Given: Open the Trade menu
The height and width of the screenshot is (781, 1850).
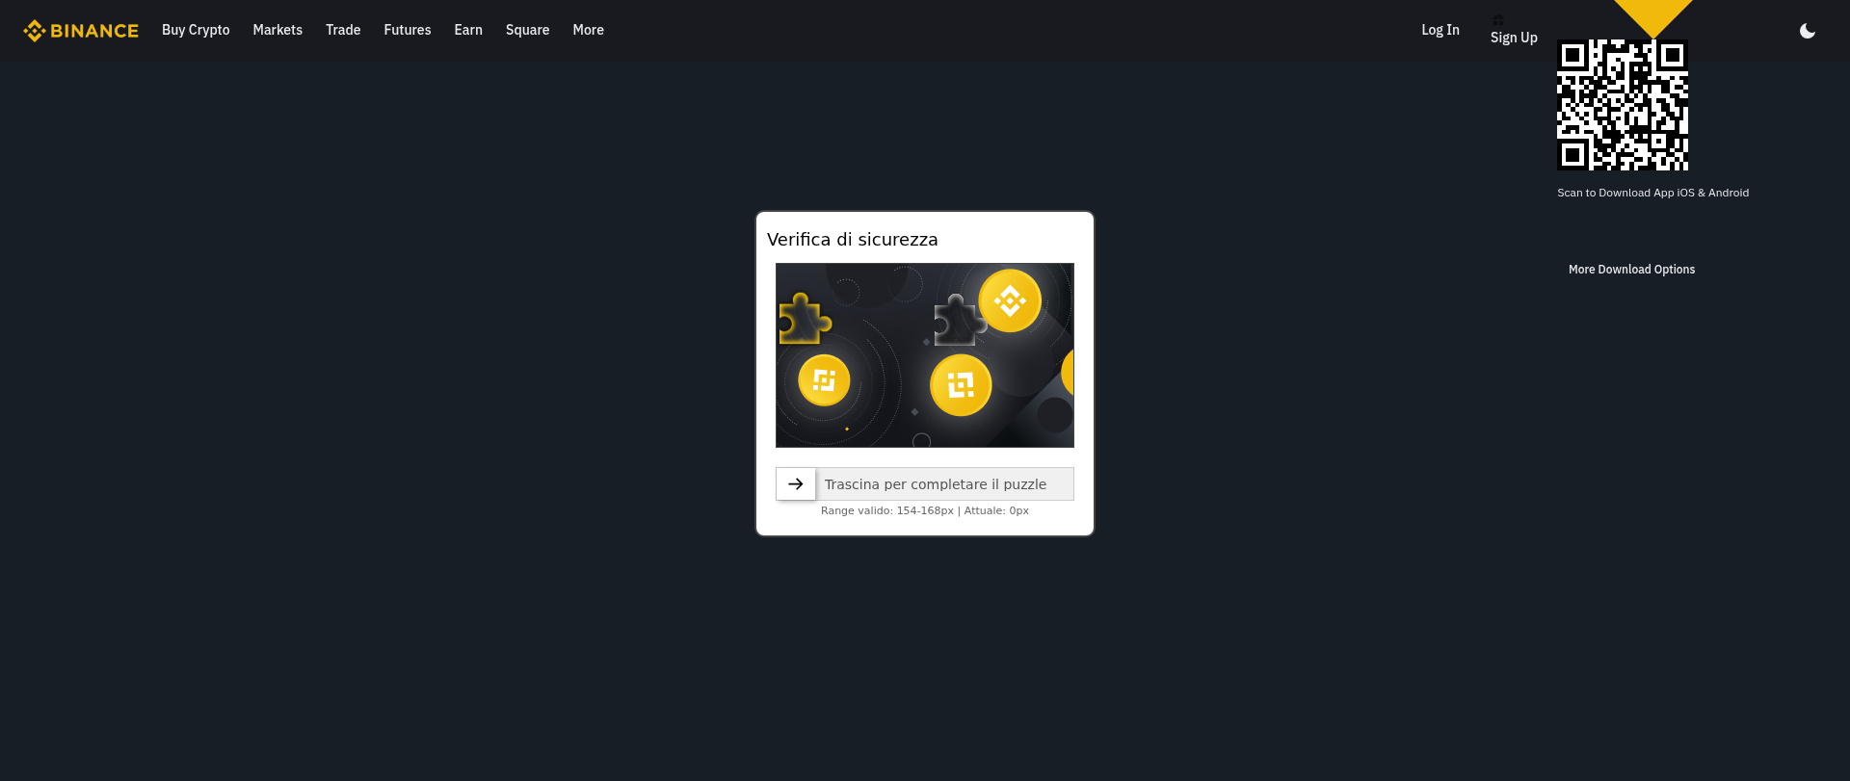Looking at the screenshot, I should [343, 30].
